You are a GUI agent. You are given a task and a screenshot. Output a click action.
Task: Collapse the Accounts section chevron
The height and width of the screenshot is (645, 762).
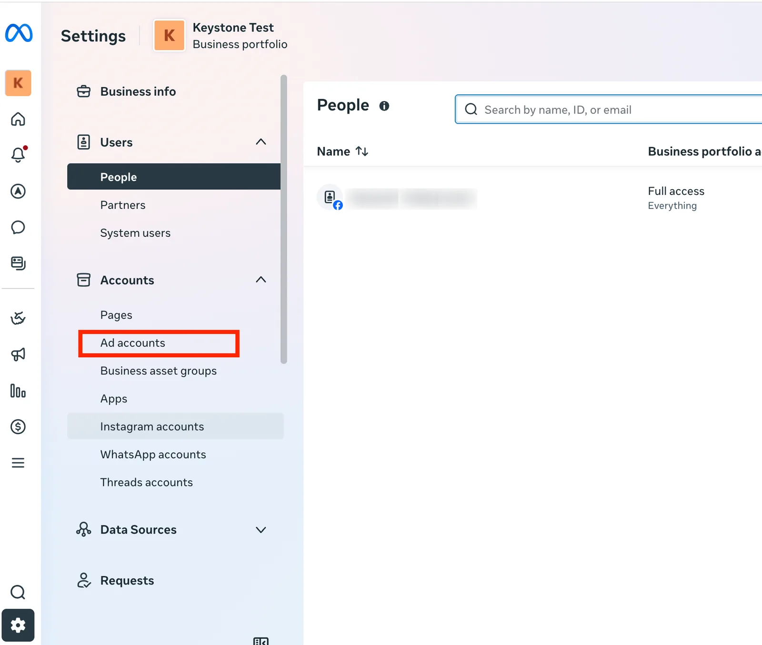261,279
